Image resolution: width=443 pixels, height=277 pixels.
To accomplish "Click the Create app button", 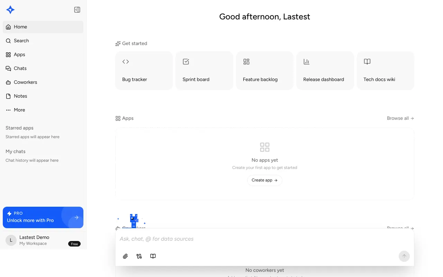I will 265,180.
